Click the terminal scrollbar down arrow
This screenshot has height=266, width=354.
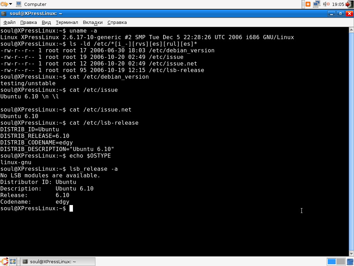pyautogui.click(x=351, y=254)
